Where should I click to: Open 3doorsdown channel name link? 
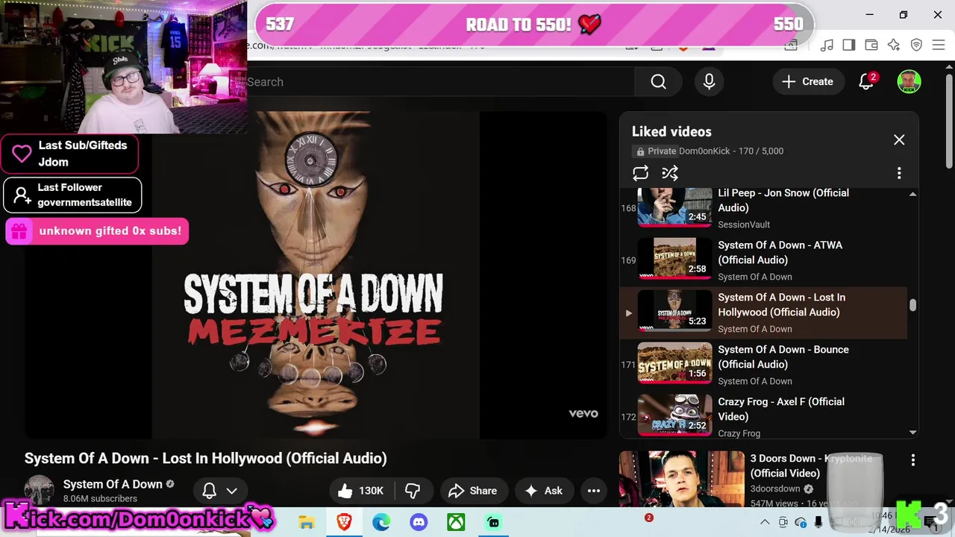(775, 489)
